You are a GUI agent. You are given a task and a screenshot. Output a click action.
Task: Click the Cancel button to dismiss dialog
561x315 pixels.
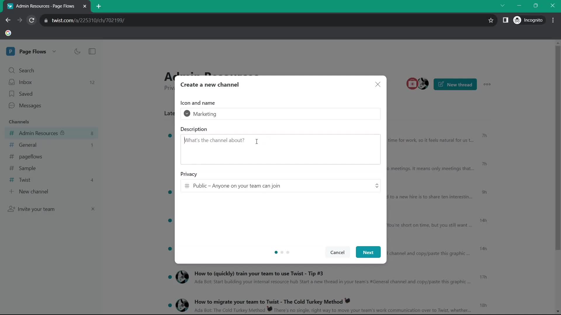[337, 252]
